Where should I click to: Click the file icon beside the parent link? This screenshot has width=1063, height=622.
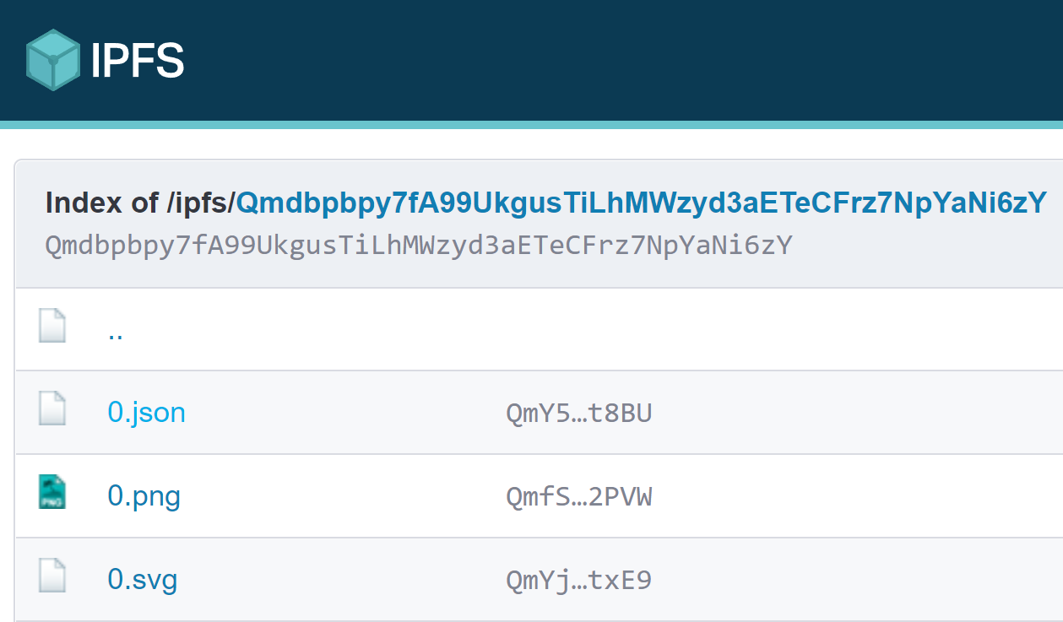(52, 325)
